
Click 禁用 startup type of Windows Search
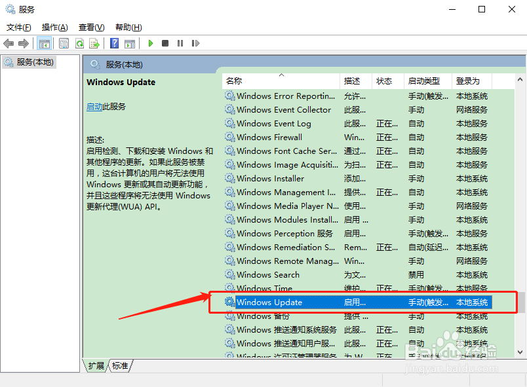click(x=416, y=275)
